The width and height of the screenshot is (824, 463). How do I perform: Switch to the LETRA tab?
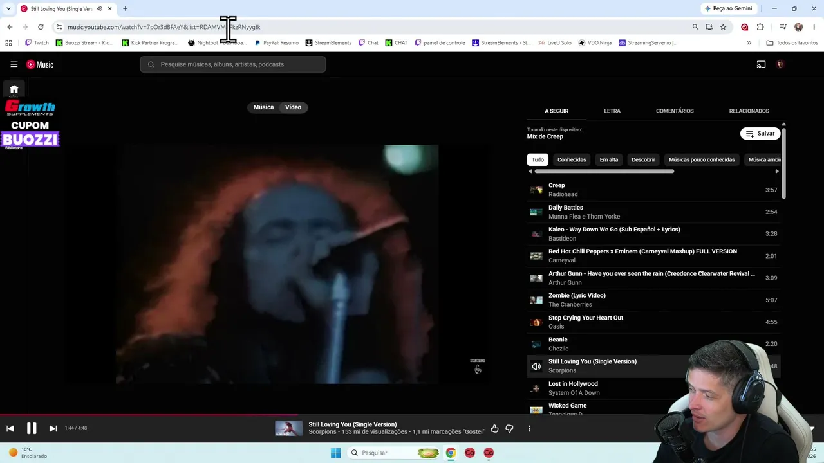click(x=612, y=111)
